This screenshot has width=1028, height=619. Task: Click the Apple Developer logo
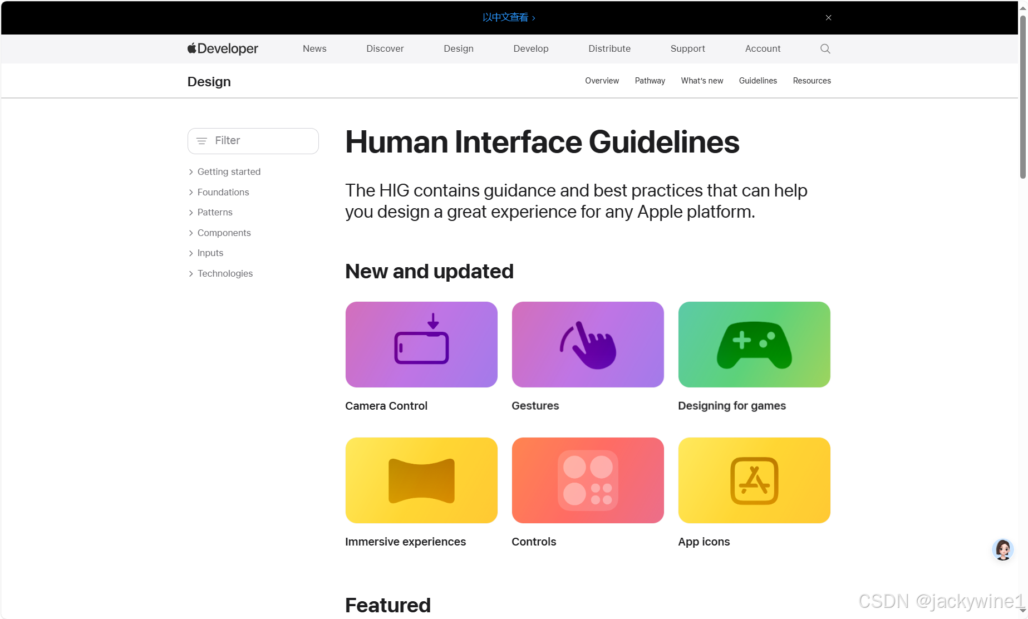pyautogui.click(x=223, y=48)
